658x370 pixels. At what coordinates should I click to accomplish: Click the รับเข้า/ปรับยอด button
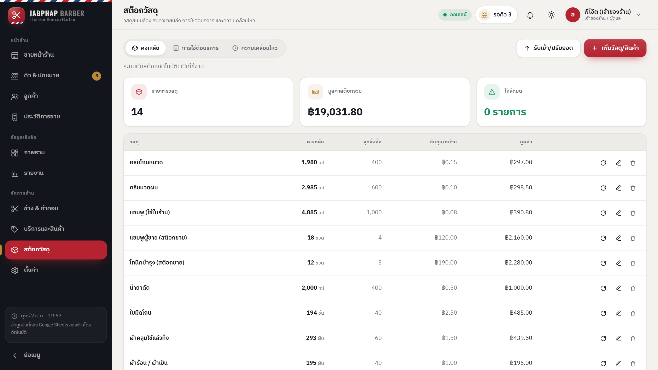pos(548,48)
